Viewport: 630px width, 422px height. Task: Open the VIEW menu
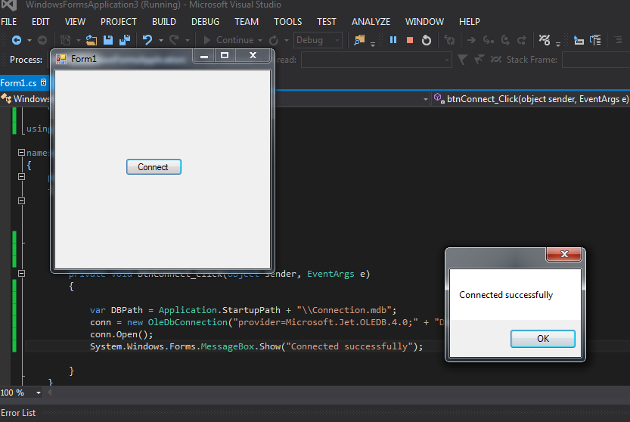(x=75, y=22)
